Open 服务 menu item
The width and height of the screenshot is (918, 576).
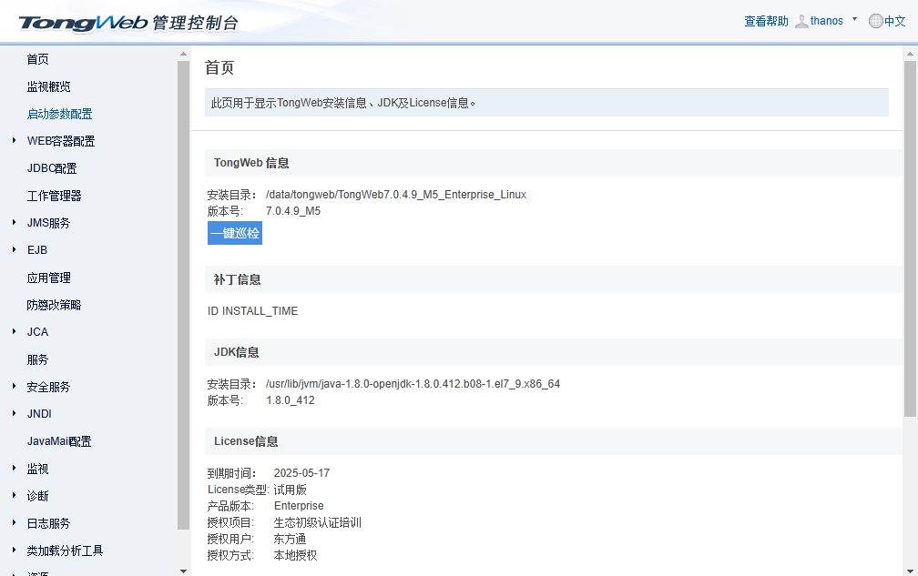[x=37, y=359]
